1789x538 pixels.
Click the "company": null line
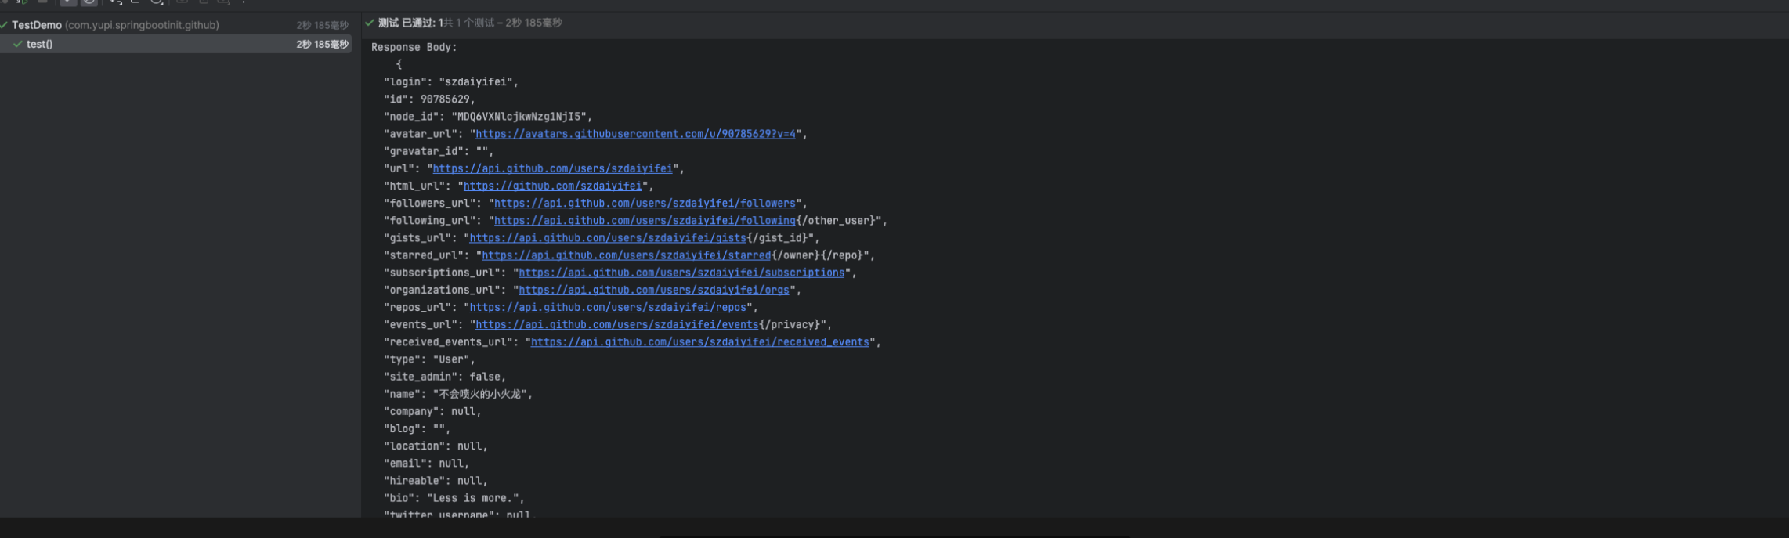point(432,411)
